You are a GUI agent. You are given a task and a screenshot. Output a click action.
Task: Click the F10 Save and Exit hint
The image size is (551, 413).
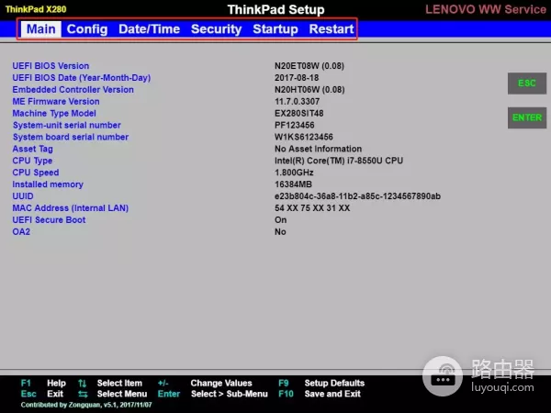coord(320,394)
